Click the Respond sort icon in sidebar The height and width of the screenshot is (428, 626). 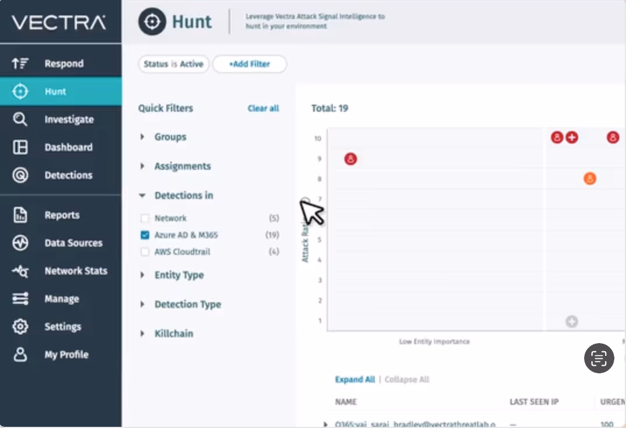pos(20,63)
